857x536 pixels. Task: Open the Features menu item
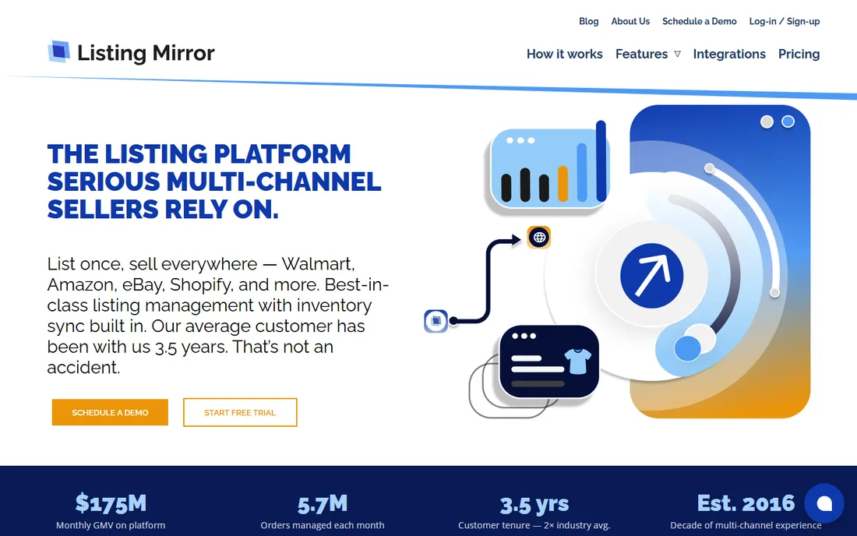click(641, 54)
